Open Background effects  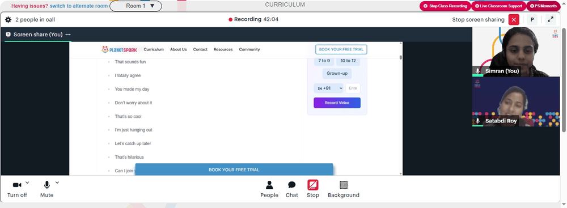(344, 189)
